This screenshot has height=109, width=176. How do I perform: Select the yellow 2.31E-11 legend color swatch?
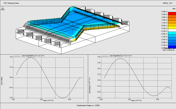click(x=172, y=27)
